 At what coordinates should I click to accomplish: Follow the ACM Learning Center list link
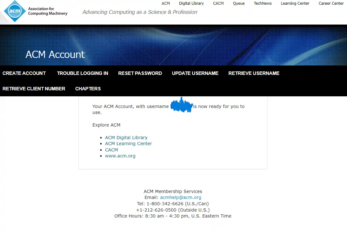pos(128,144)
